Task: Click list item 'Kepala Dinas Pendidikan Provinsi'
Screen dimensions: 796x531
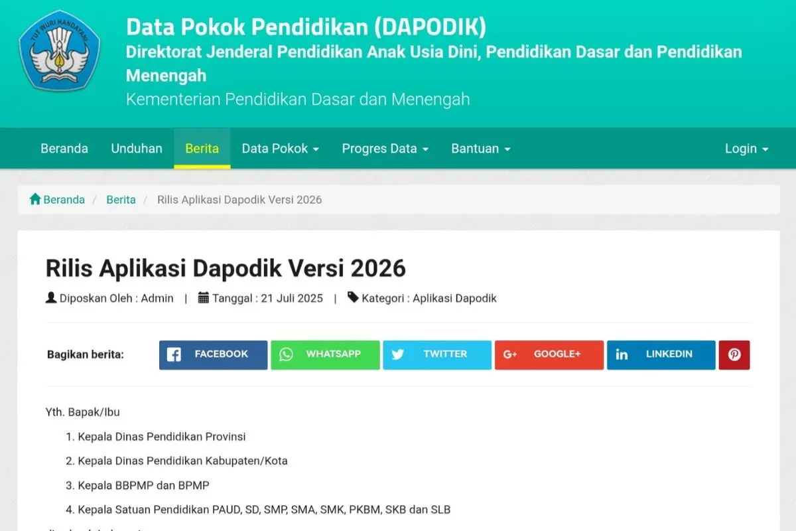Action: click(x=162, y=437)
